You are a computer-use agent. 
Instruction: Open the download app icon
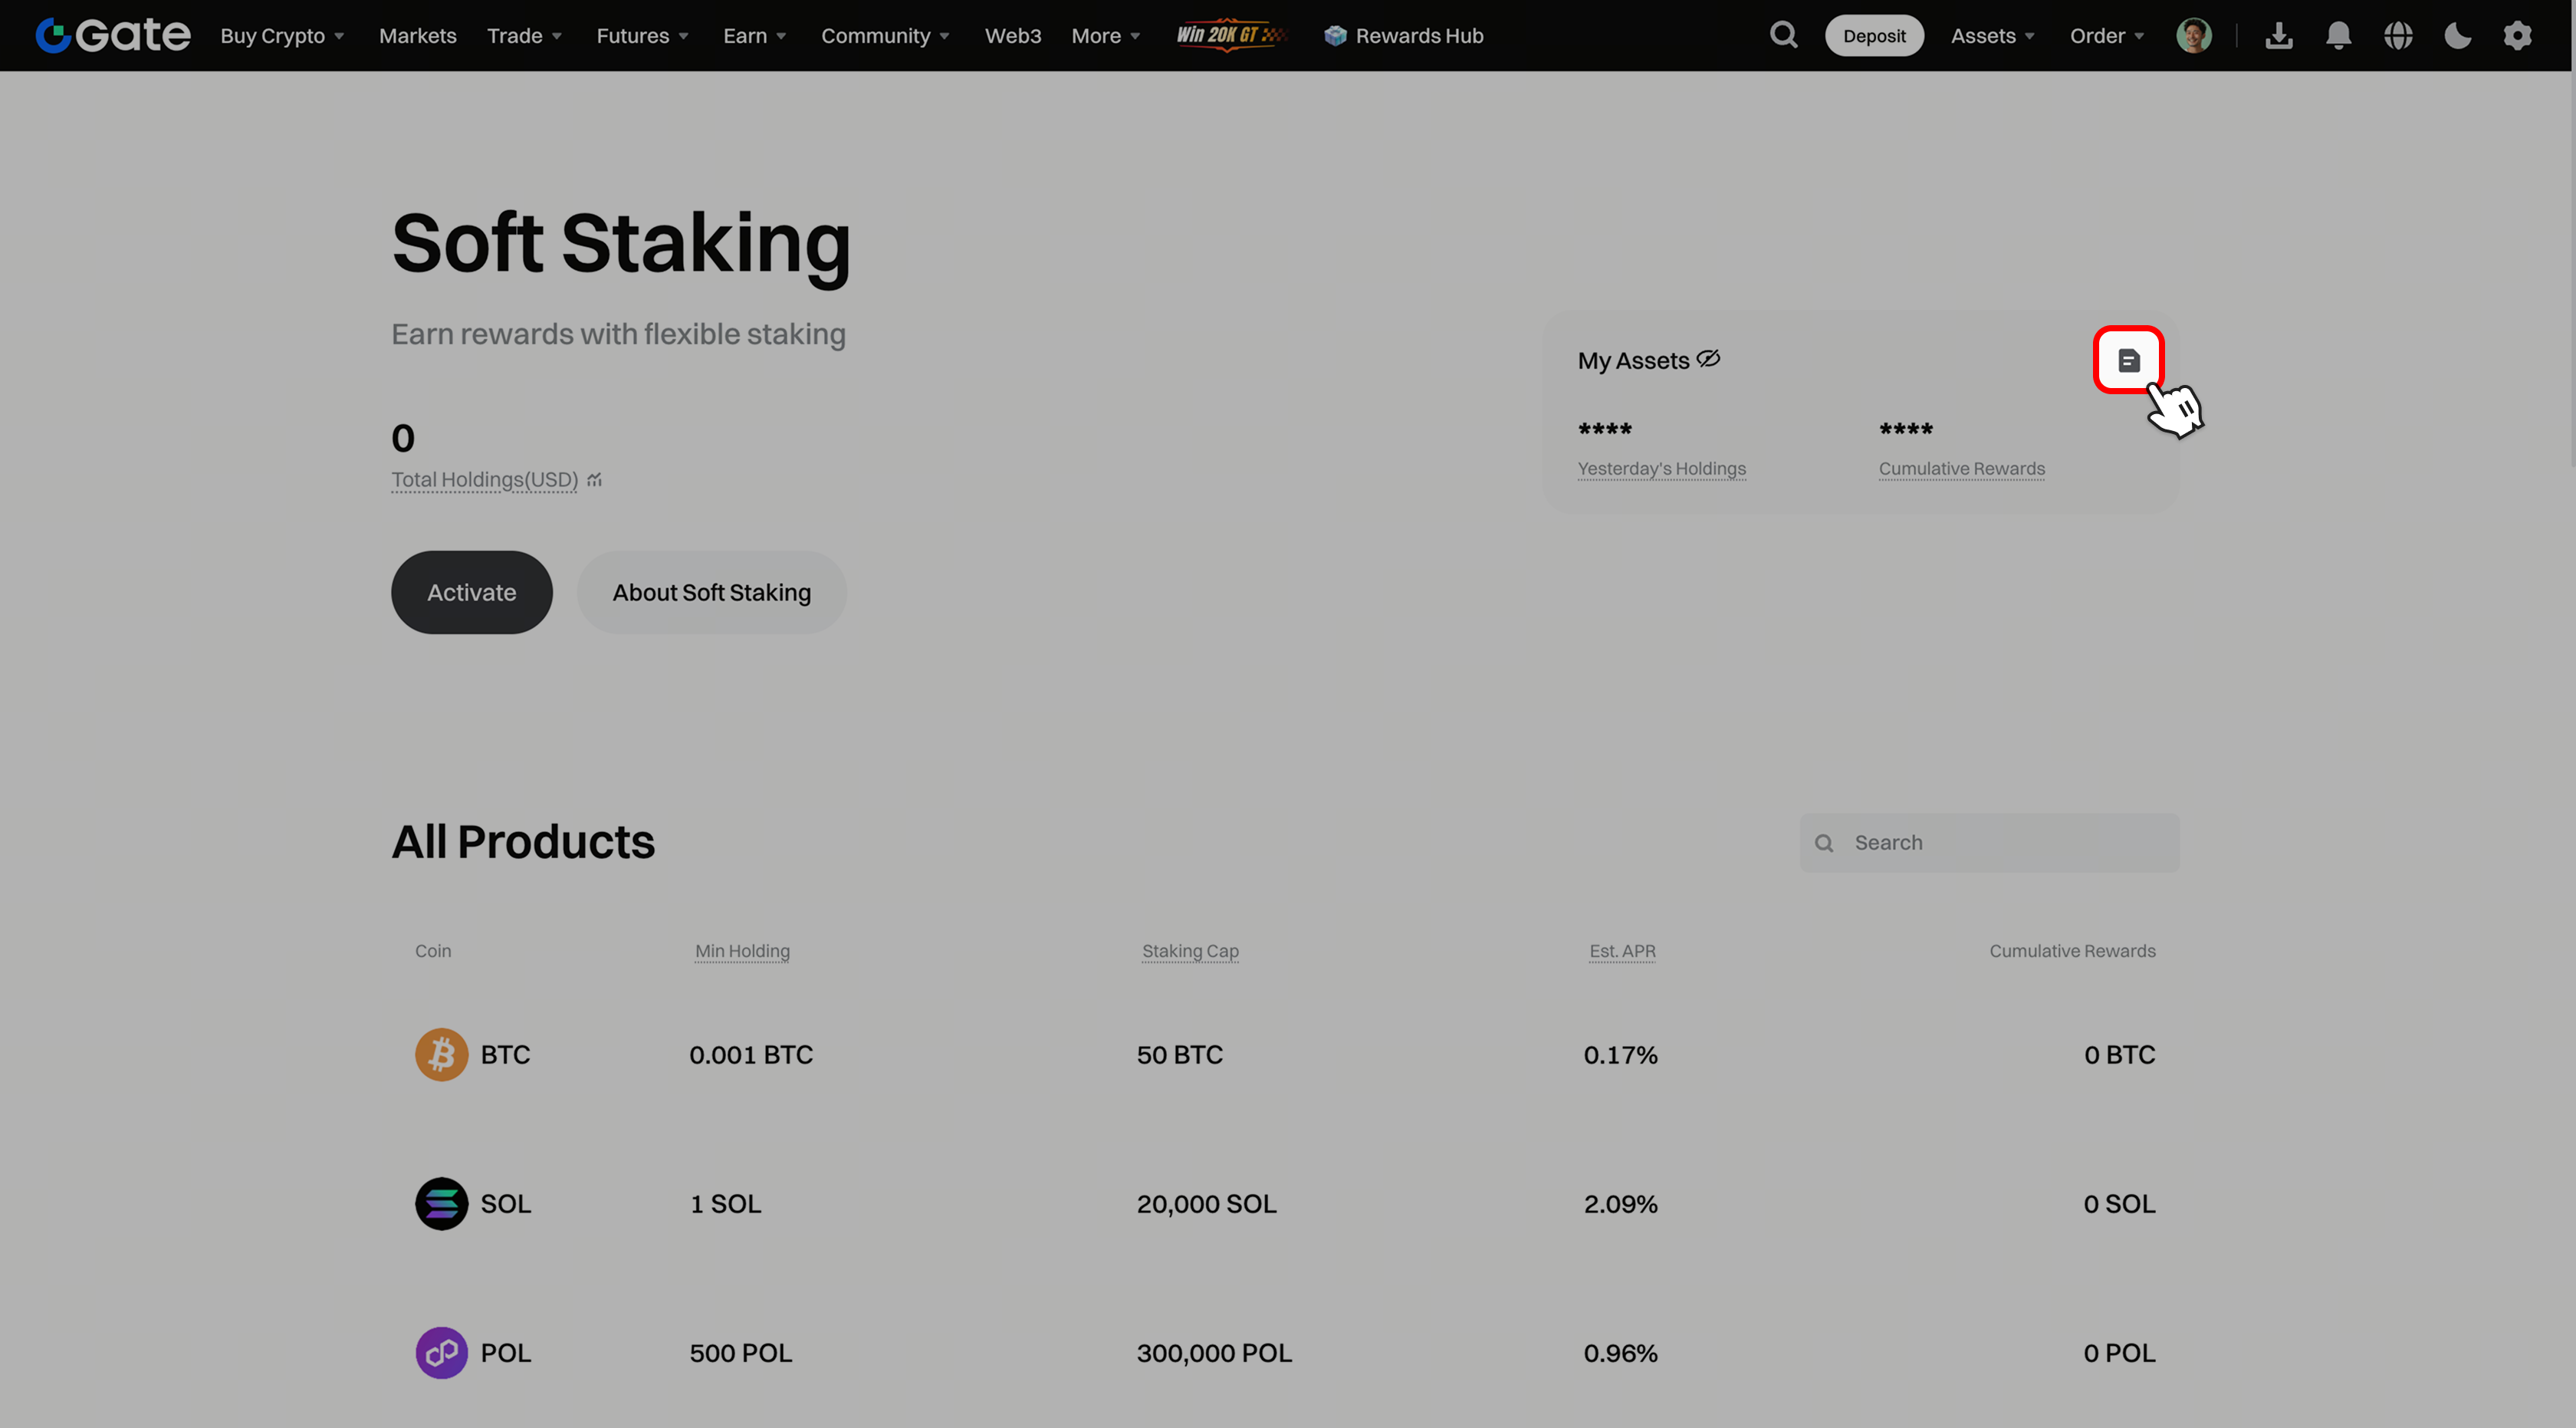[x=2279, y=35]
